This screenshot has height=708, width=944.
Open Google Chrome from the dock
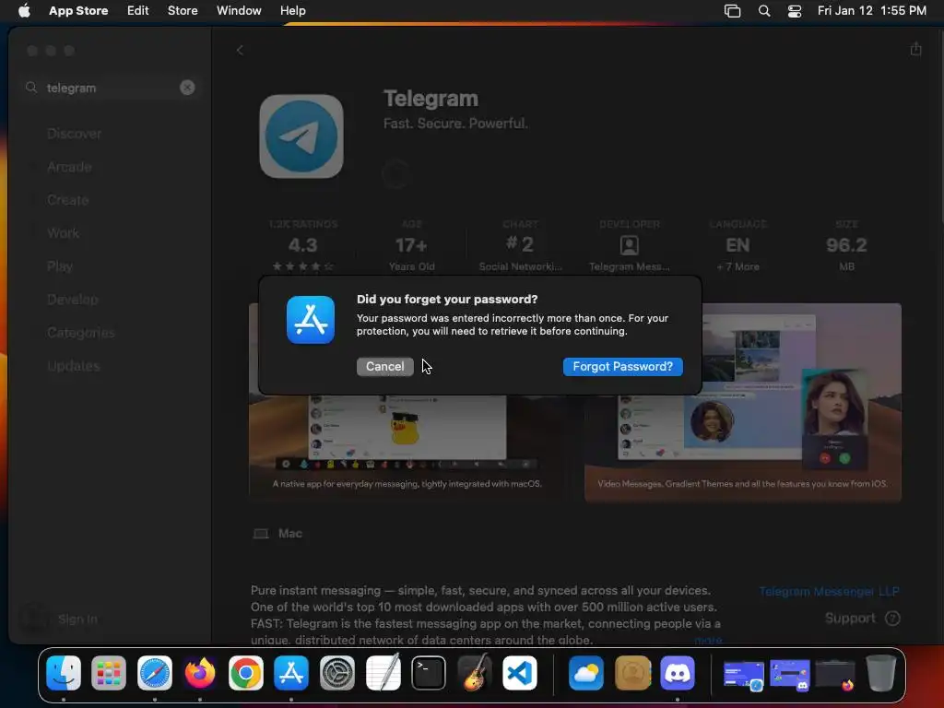pos(245,673)
